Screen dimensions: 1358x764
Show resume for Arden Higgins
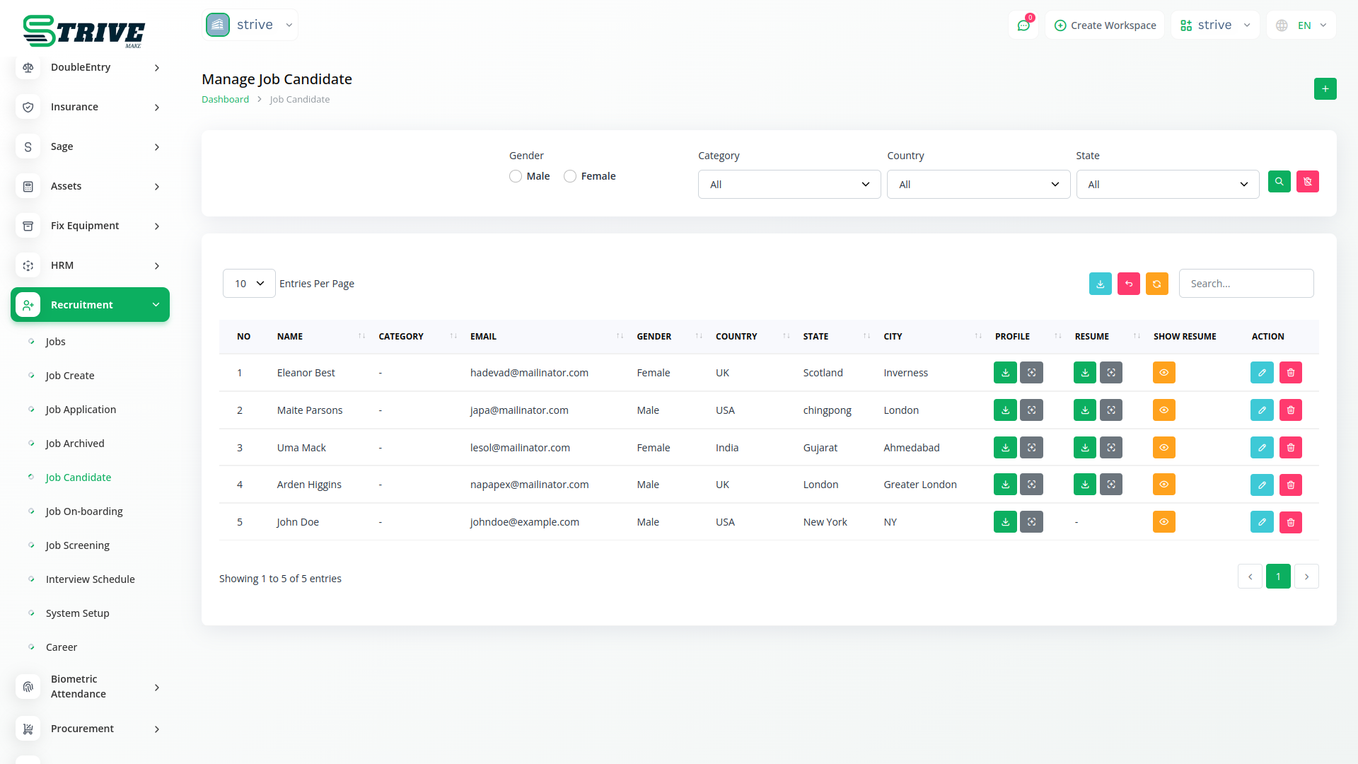tap(1163, 485)
